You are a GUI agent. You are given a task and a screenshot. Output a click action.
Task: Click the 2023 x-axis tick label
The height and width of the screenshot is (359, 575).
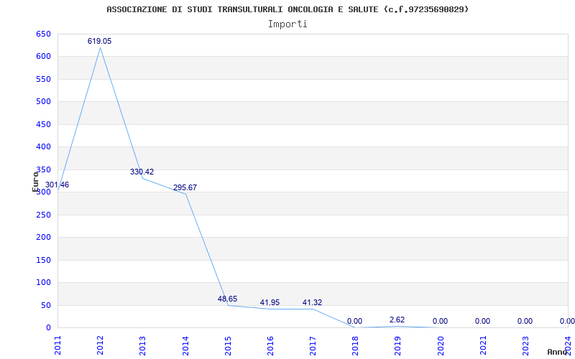(x=526, y=346)
